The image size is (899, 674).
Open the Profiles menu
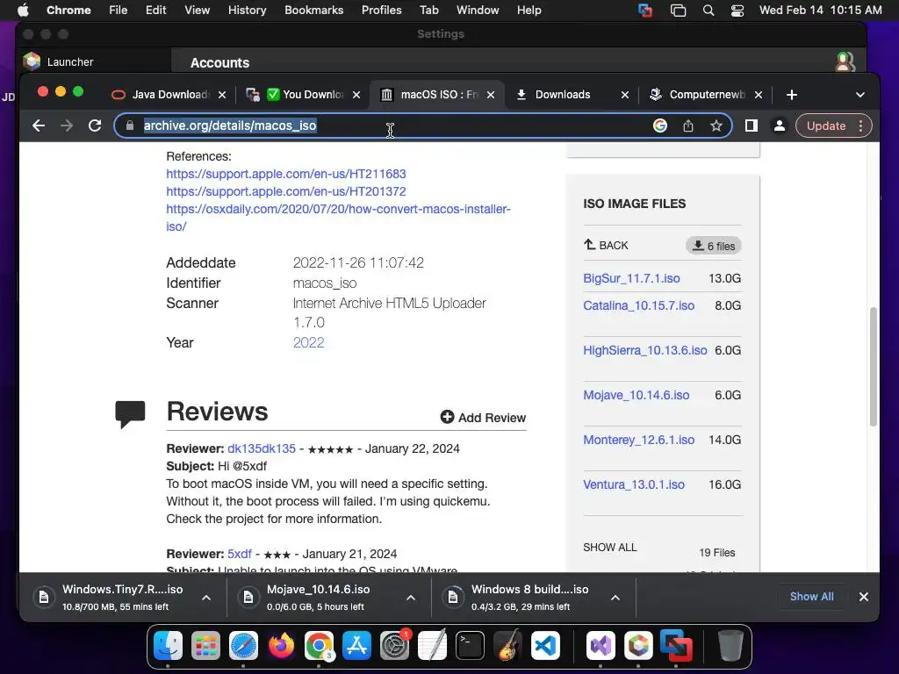tap(381, 10)
